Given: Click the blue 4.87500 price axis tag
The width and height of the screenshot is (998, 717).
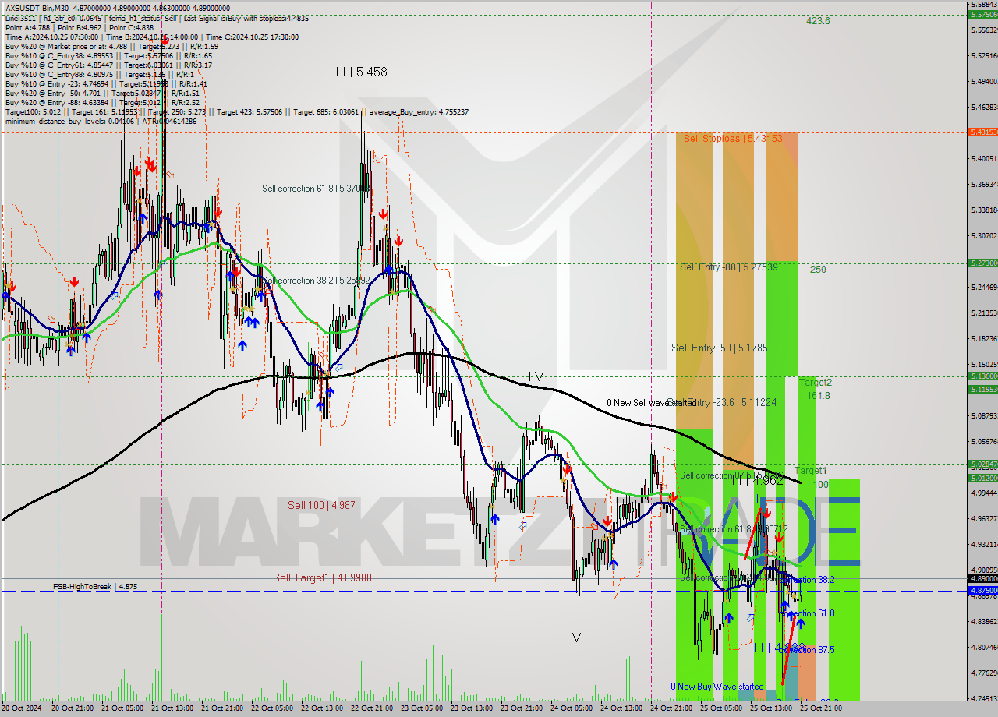Looking at the screenshot, I should point(982,591).
